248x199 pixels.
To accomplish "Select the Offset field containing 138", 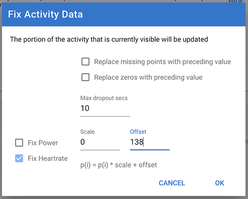I will click(150, 142).
